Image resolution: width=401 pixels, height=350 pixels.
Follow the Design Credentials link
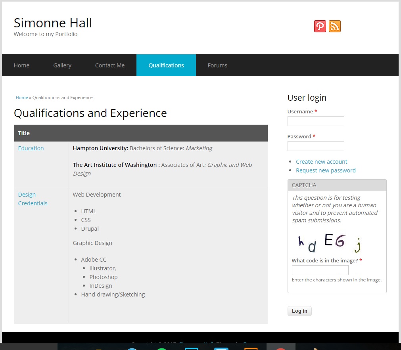click(x=33, y=199)
